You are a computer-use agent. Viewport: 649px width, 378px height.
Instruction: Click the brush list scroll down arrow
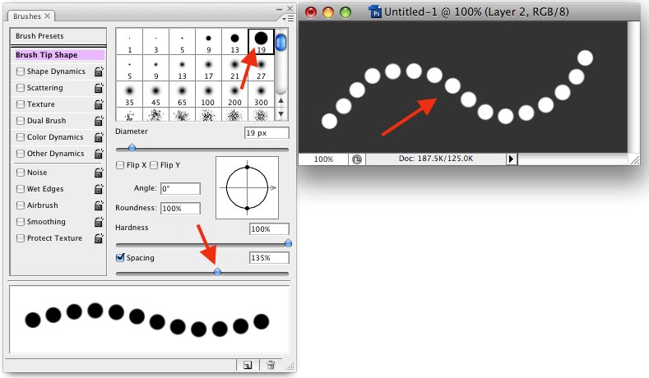pos(281,113)
